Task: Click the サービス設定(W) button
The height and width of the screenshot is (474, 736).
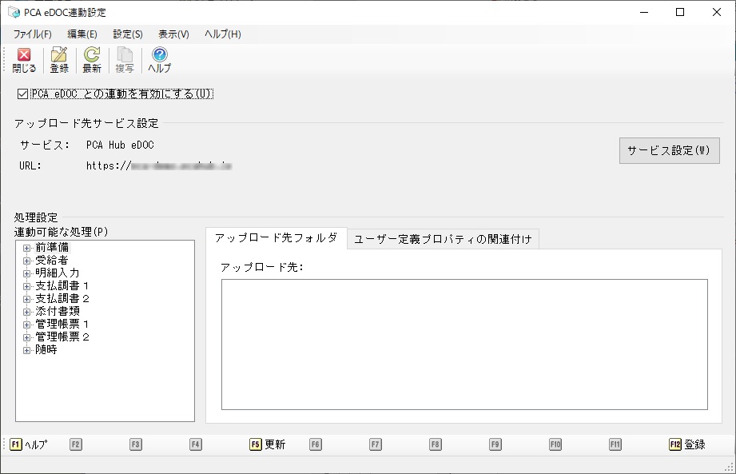Action: pyautogui.click(x=669, y=150)
